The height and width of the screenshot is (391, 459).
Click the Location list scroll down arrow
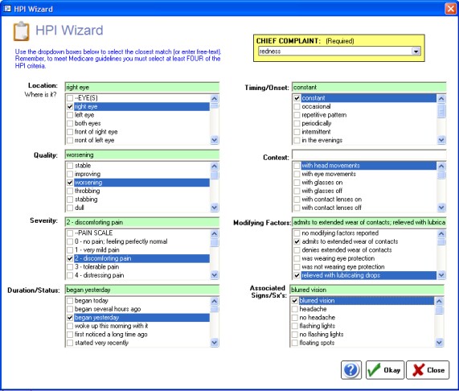coord(215,140)
